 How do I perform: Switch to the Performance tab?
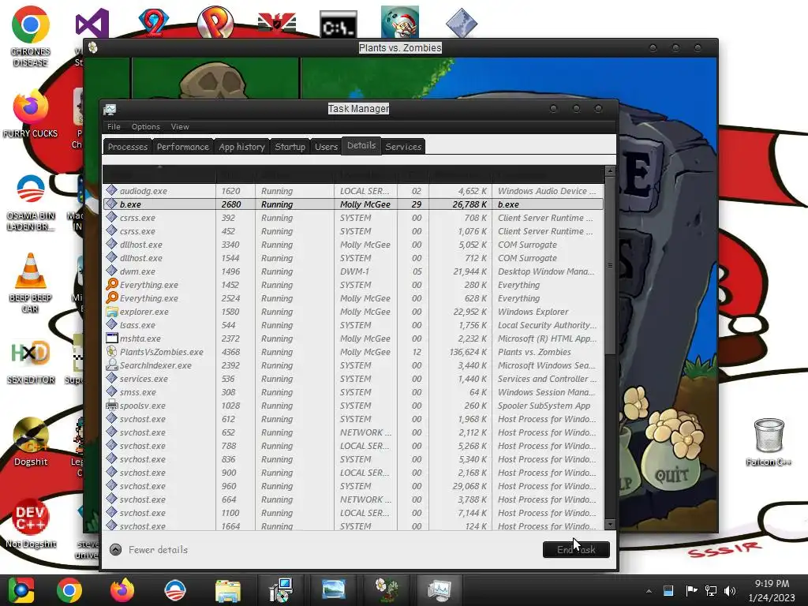click(183, 147)
